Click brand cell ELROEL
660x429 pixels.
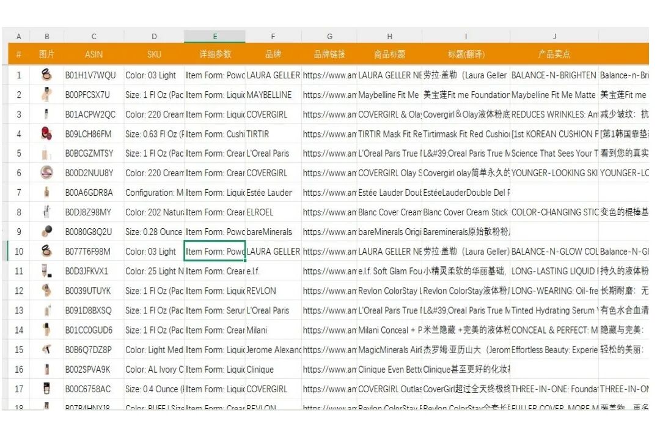point(274,212)
